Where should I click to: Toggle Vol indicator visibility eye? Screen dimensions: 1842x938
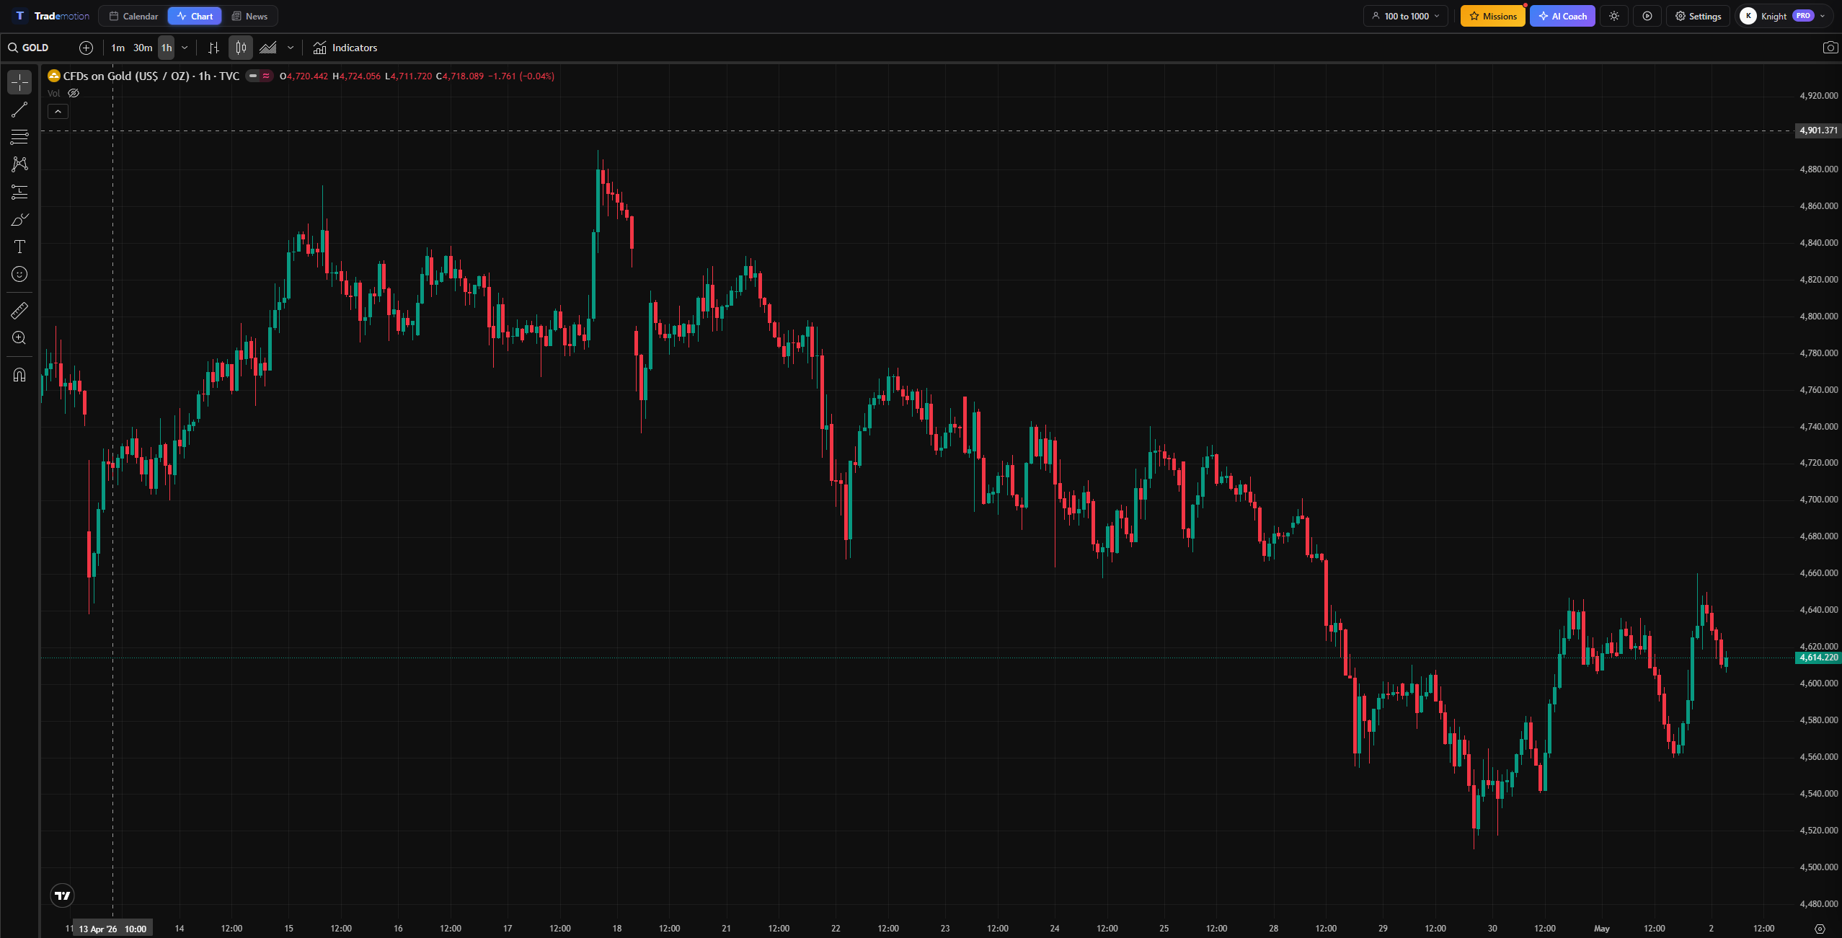tap(74, 93)
